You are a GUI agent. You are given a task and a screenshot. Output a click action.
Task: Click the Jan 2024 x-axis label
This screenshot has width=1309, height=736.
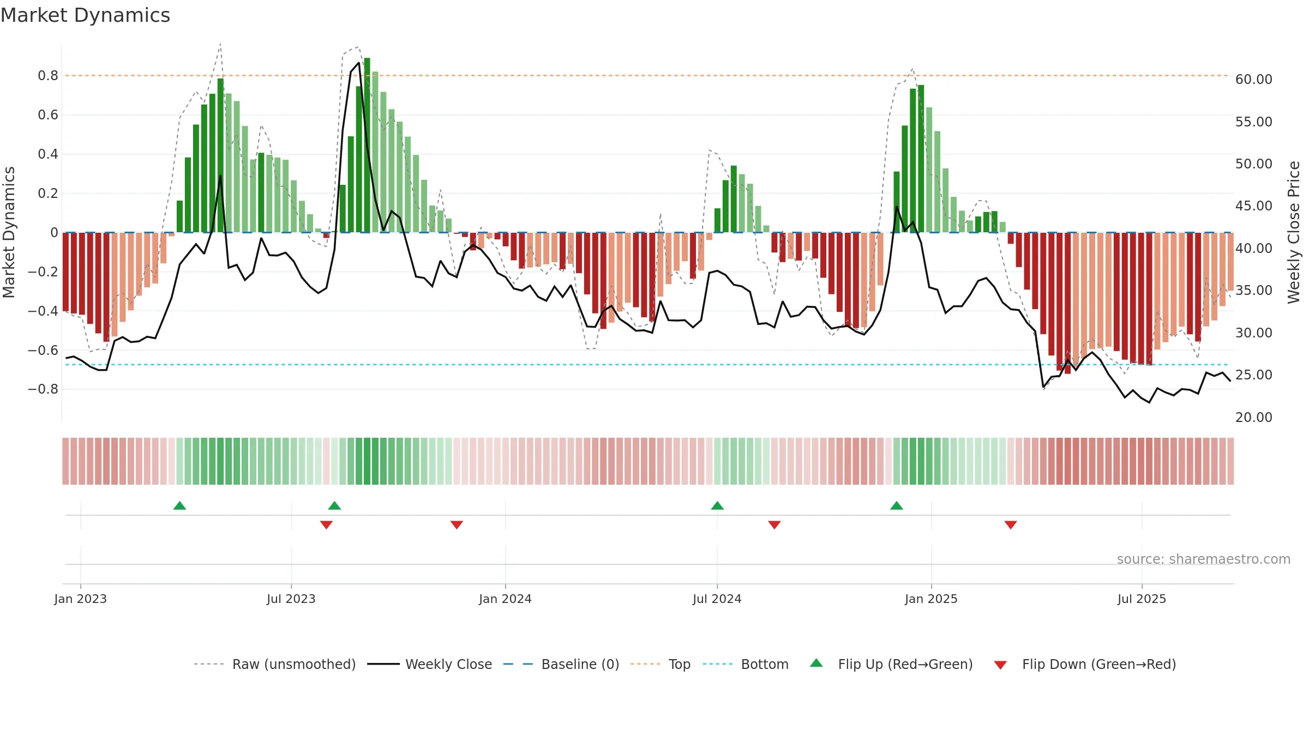pos(505,599)
